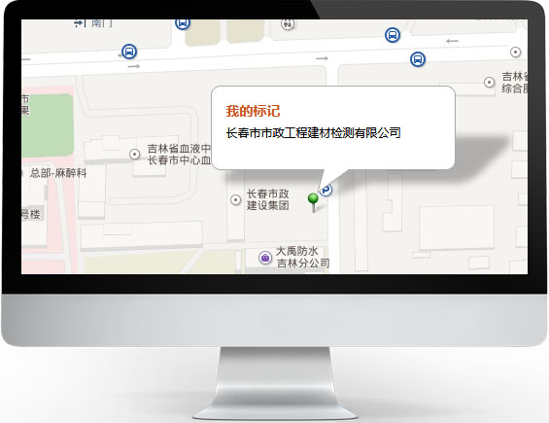Open the 大禹防水吉林分公司 place label
This screenshot has height=423, width=549.
tap(303, 257)
